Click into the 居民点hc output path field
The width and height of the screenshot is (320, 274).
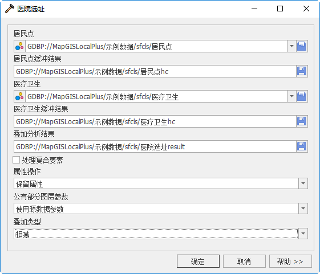[x=155, y=71]
